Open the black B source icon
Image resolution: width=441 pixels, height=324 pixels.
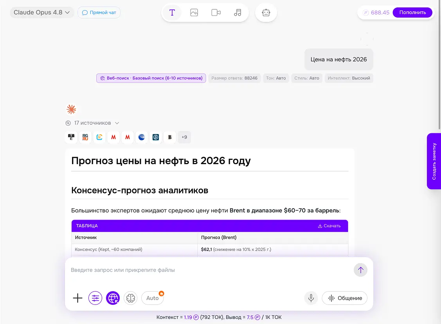170,137
